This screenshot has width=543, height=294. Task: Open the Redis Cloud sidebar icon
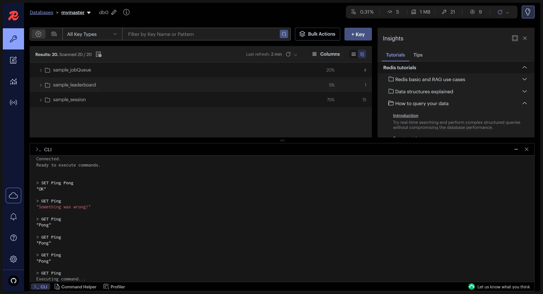coord(13,195)
